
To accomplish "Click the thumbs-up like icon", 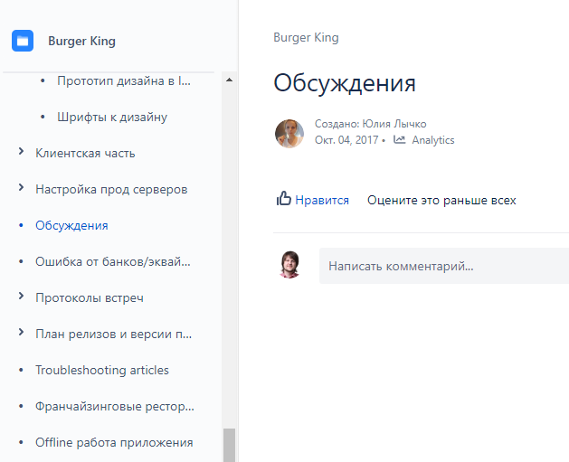I will [283, 199].
